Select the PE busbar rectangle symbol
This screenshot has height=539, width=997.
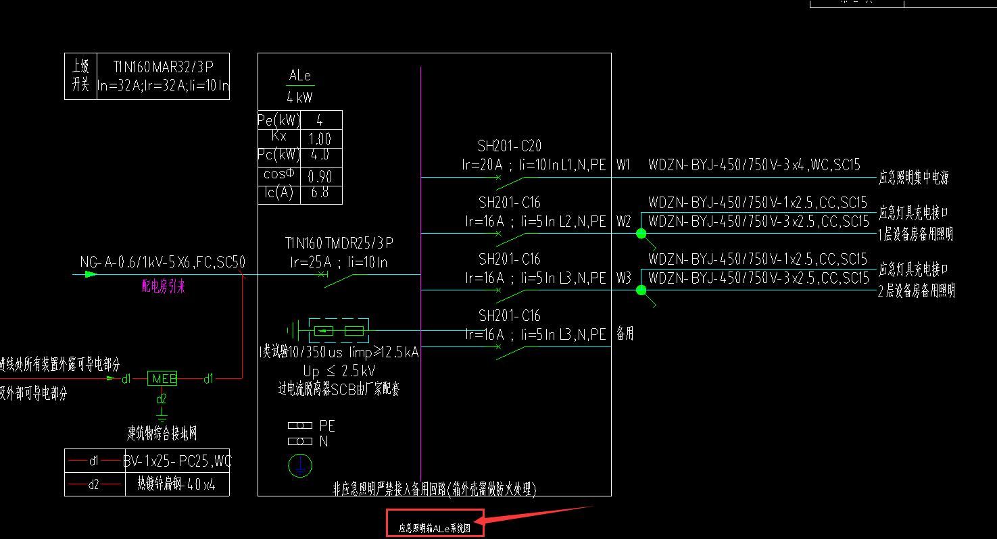[300, 426]
